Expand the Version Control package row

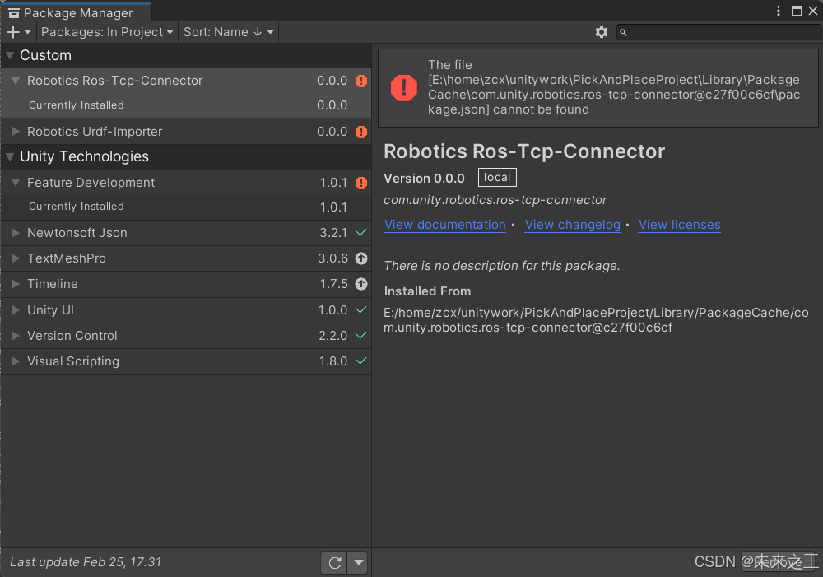point(16,336)
